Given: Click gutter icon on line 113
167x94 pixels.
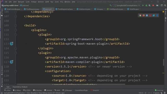Looking at the screenshot, I should coord(11,44).
